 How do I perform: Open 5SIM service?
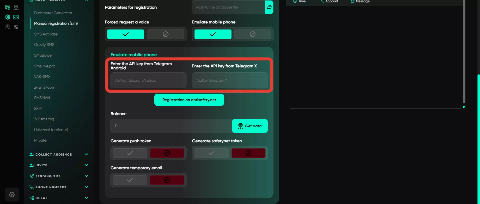[x=38, y=108]
